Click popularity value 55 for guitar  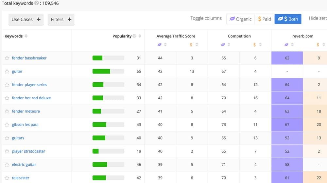(139, 71)
